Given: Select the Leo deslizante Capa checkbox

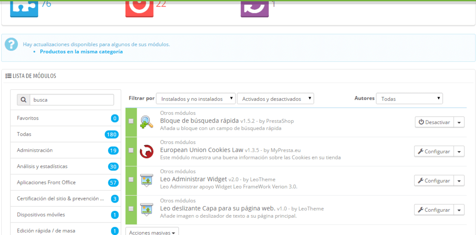Looking at the screenshot, I should click(131, 209).
